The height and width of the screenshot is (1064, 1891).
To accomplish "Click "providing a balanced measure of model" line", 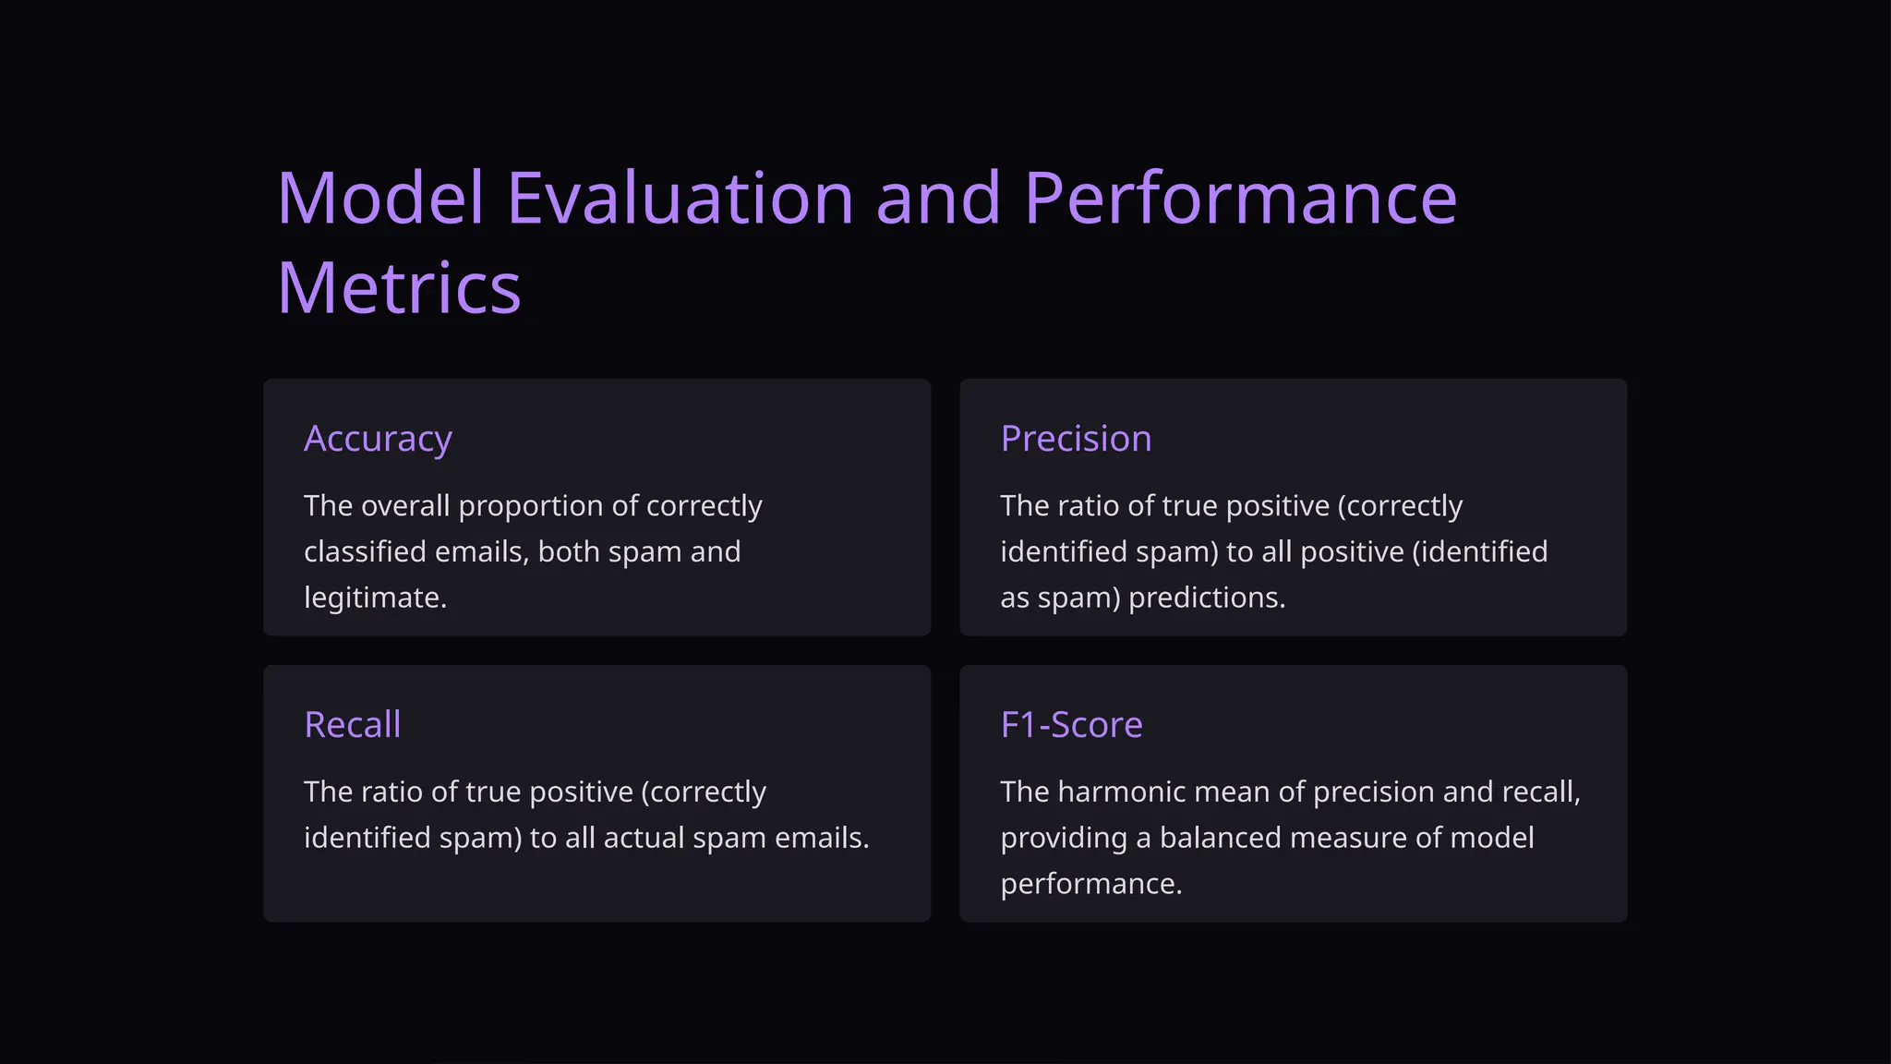I will coord(1267,838).
